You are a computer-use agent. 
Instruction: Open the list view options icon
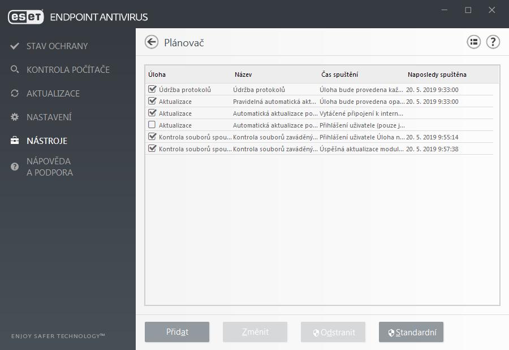pos(473,42)
